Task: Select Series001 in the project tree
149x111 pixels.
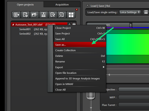Action: point(25,29)
